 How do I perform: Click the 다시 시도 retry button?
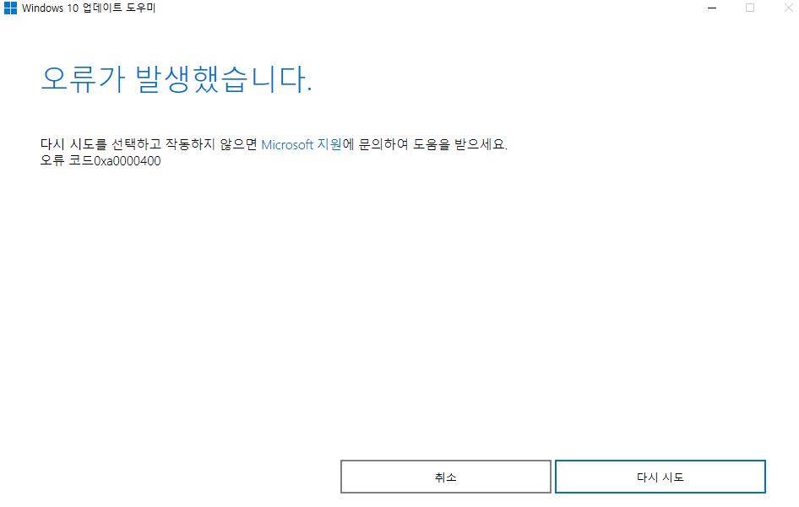[660, 477]
